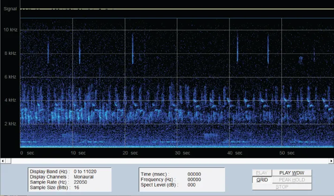This screenshot has height=196, width=334.
Task: Click the Signal label
Action: click(10, 9)
